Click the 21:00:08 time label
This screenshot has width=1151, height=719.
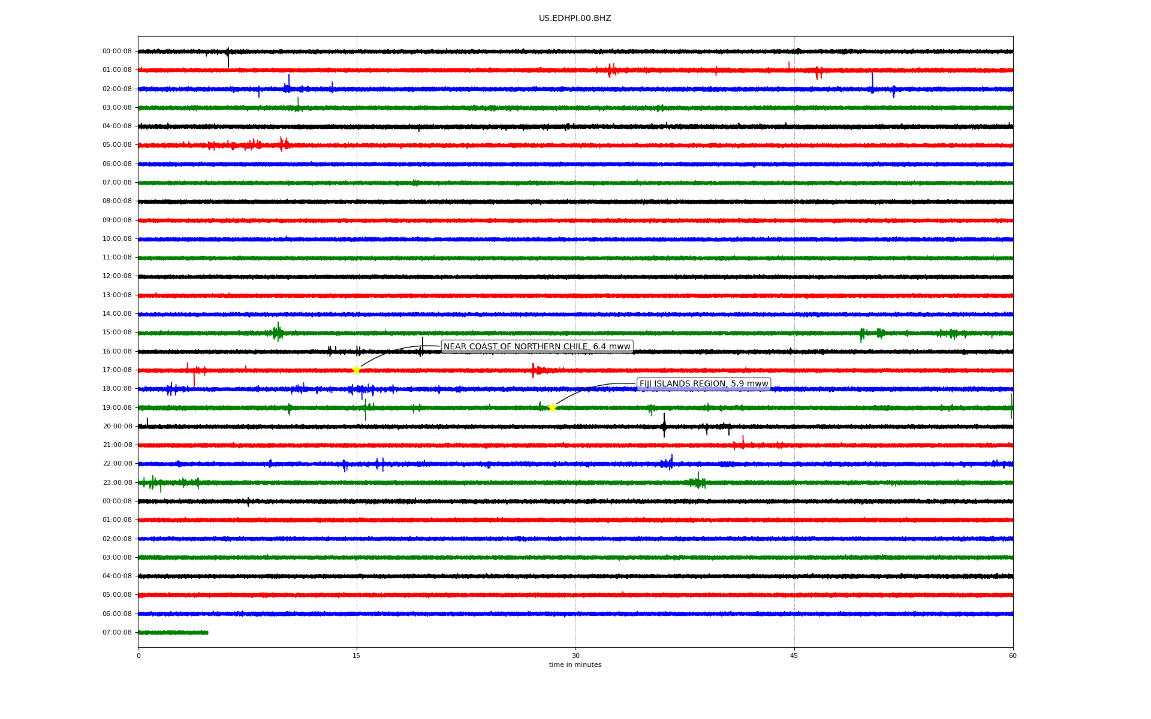click(x=117, y=445)
